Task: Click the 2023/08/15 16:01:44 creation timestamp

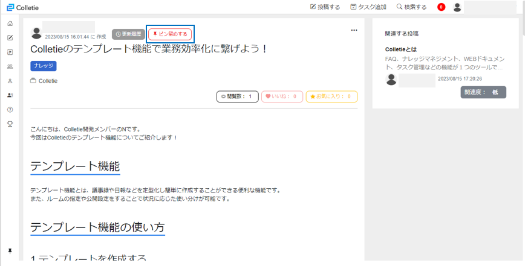Action: click(67, 37)
